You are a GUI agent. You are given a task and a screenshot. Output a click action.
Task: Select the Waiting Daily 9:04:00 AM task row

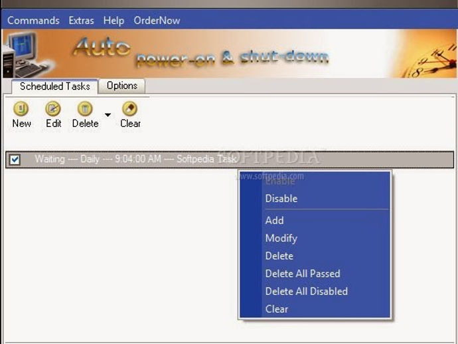pos(230,159)
